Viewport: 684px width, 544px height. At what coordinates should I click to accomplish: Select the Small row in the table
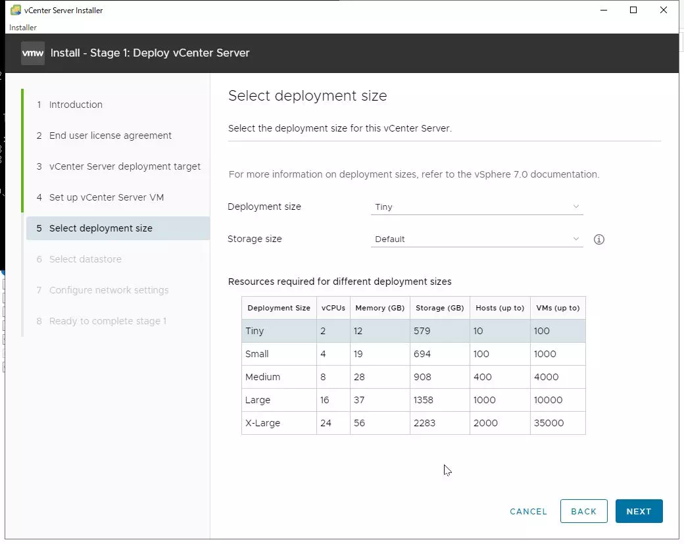click(x=414, y=354)
